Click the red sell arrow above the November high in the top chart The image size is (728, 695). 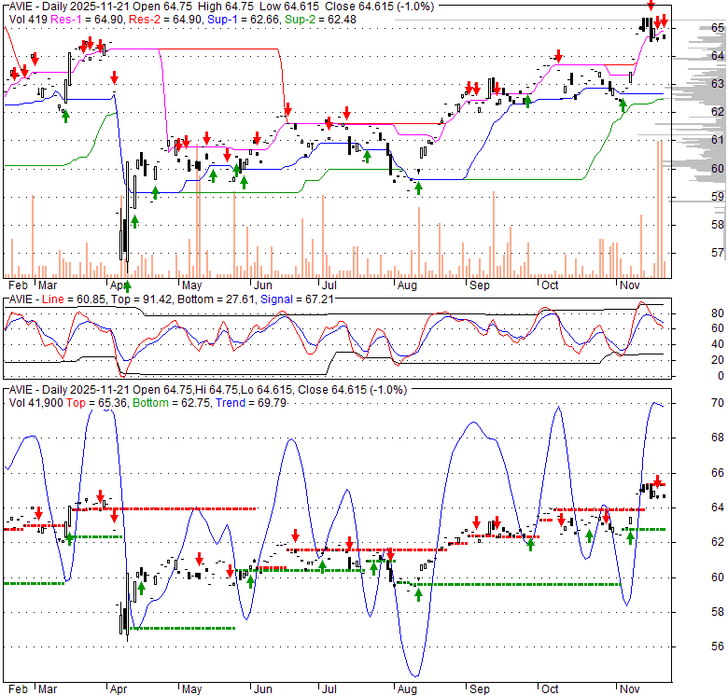click(x=651, y=7)
